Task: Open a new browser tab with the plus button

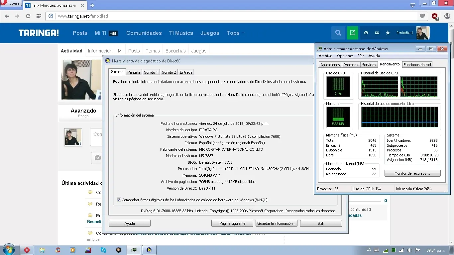Action: click(x=92, y=5)
